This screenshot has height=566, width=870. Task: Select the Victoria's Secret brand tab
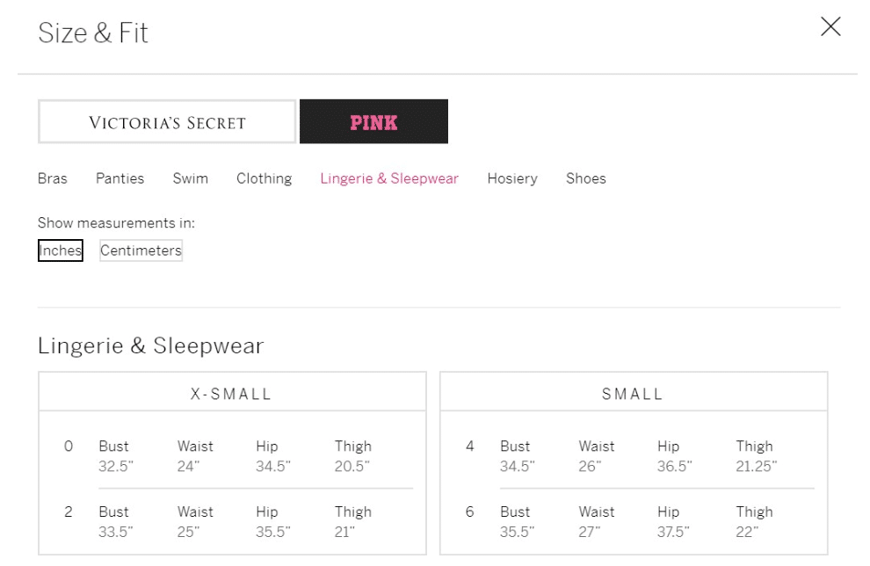coord(167,122)
